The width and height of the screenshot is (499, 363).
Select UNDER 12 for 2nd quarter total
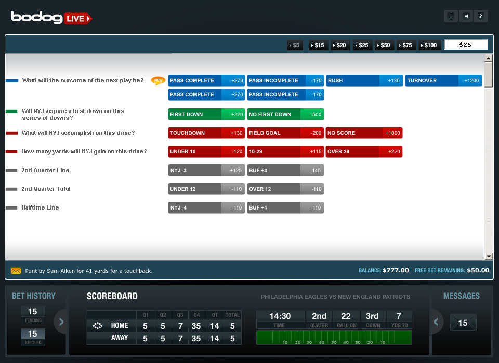[206, 189]
